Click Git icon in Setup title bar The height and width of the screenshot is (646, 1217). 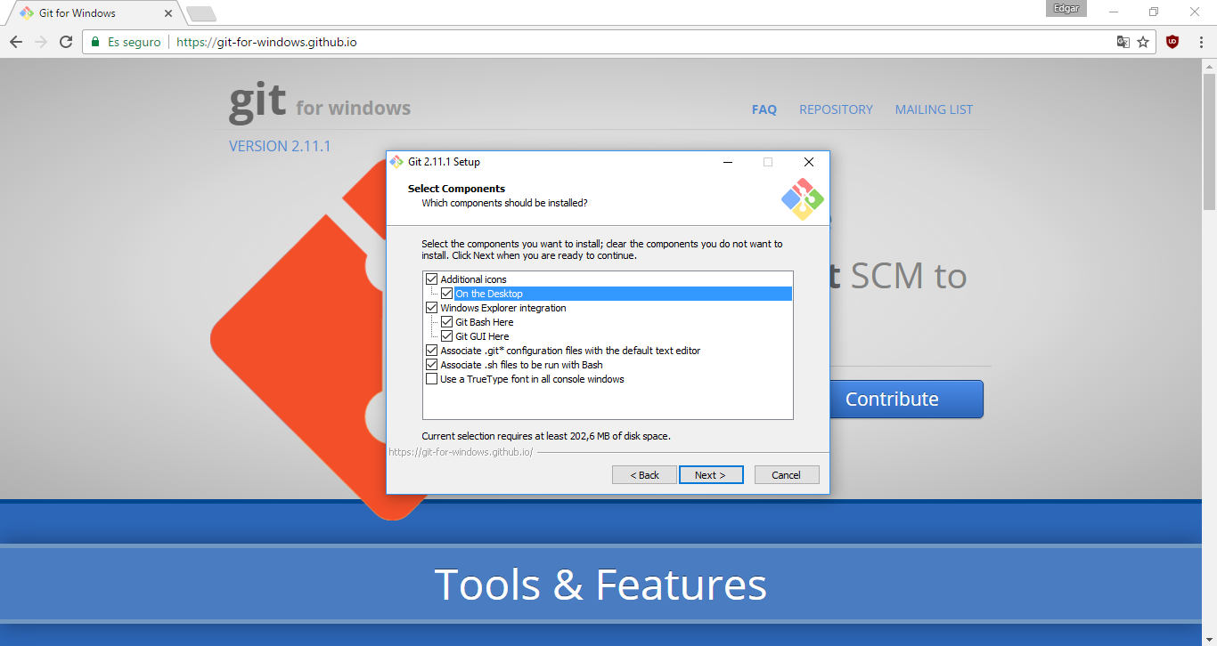[396, 162]
